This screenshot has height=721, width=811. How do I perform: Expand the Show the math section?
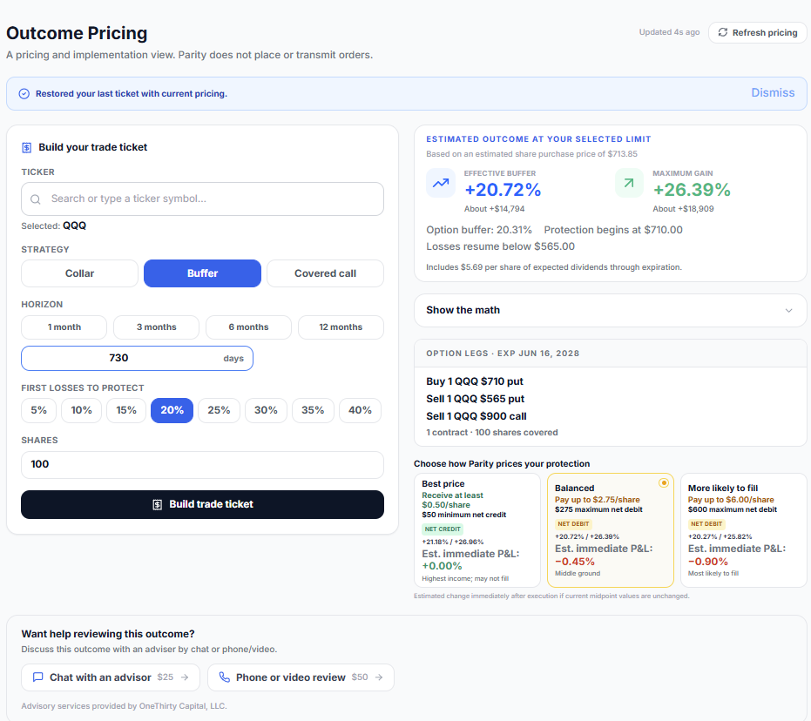(x=611, y=310)
